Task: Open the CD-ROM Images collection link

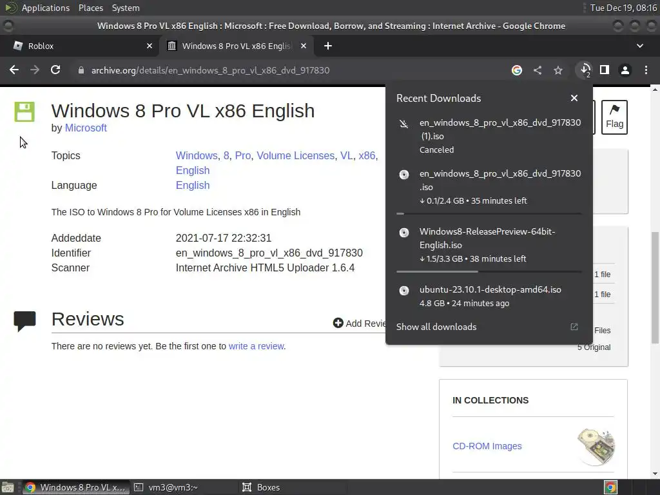Action: point(487,446)
